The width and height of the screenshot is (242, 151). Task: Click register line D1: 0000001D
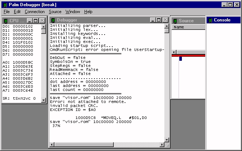pyautogui.click(x=18, y=30)
